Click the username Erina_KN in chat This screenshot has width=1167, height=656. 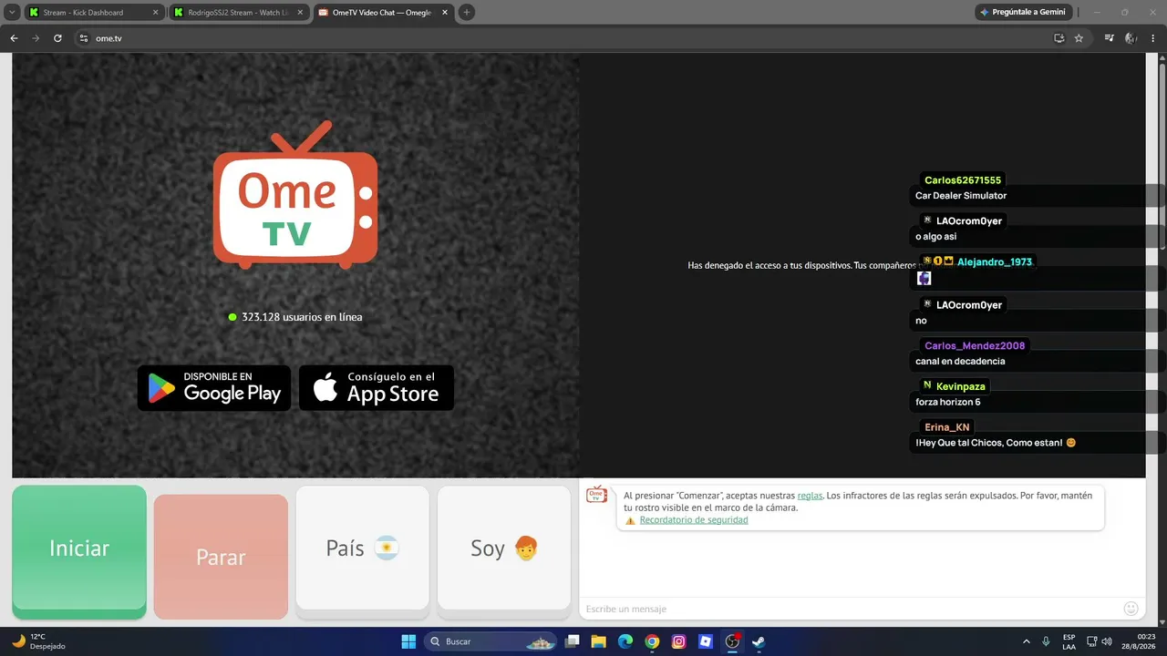[947, 427]
